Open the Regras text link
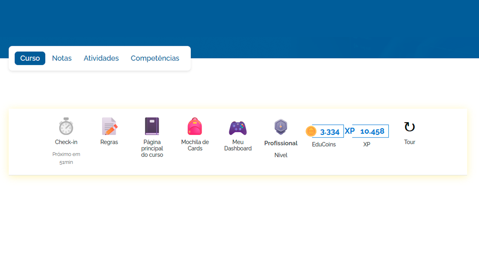The height and width of the screenshot is (269, 479). point(109,142)
